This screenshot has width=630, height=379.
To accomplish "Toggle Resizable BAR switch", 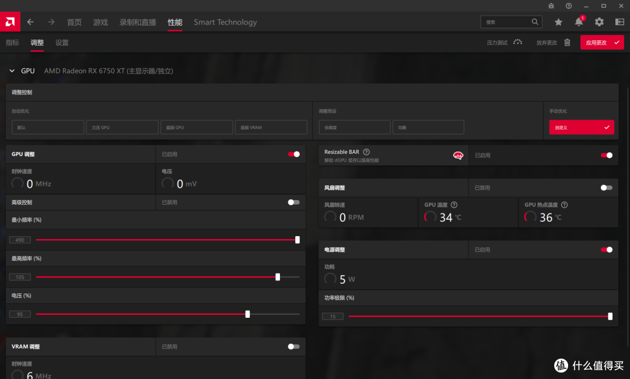I will point(607,155).
